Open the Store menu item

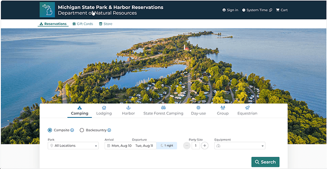point(105,24)
